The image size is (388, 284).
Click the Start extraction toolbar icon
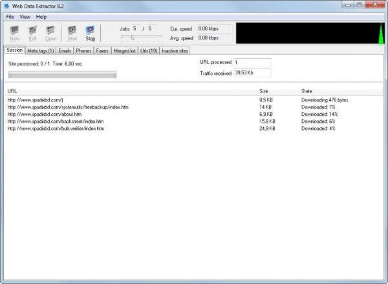[x=72, y=33]
